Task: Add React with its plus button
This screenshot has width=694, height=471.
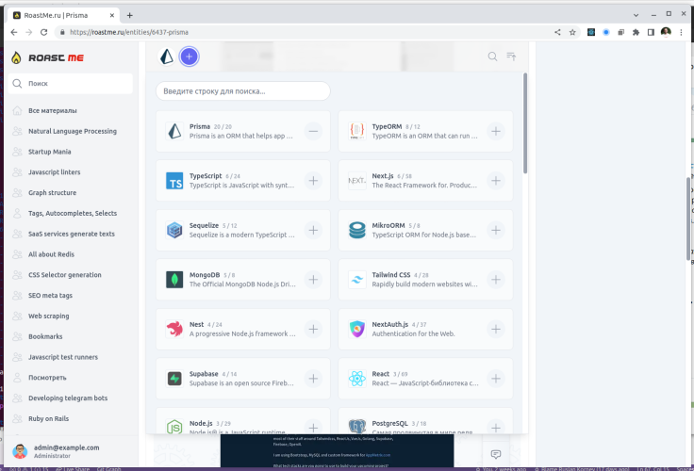Action: pyautogui.click(x=496, y=379)
